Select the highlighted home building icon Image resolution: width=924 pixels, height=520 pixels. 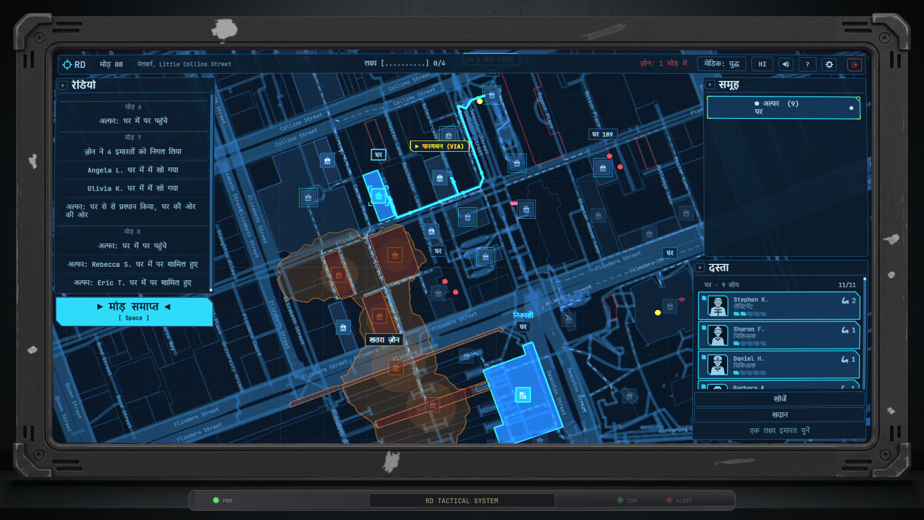pos(379,196)
